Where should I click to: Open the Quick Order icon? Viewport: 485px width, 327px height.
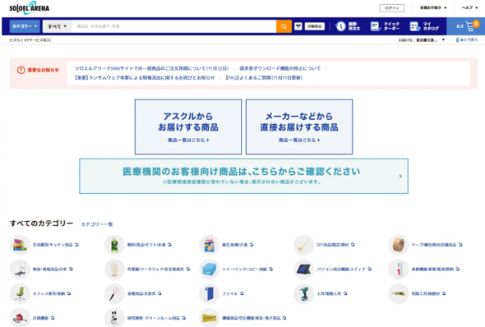(375, 26)
